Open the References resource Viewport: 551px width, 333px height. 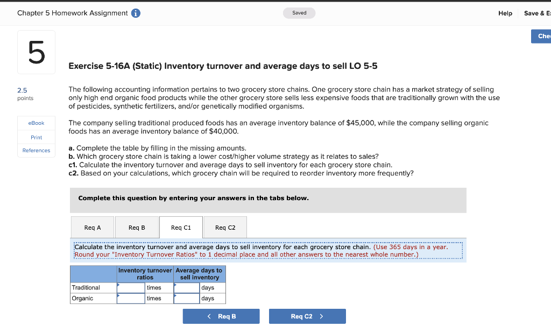pyautogui.click(x=36, y=150)
